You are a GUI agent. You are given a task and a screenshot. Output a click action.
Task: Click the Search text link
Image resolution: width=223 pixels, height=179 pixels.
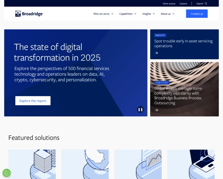pos(200,4)
